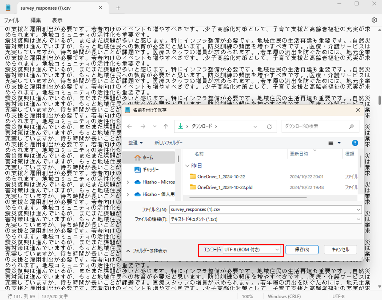Viewport: 382px width, 300px height.
Task: Sort files by 種類 column
Action: [x=350, y=154]
